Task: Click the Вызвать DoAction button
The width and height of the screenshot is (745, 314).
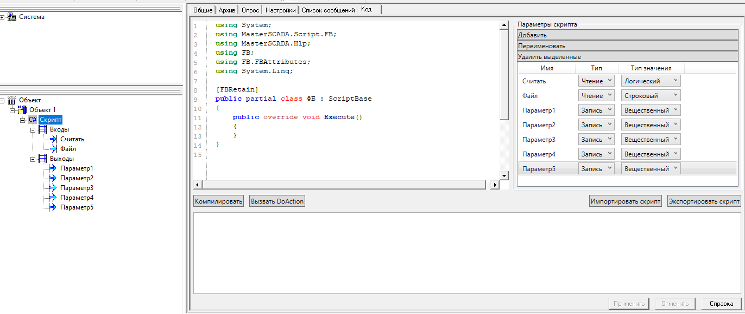Action: coord(277,201)
